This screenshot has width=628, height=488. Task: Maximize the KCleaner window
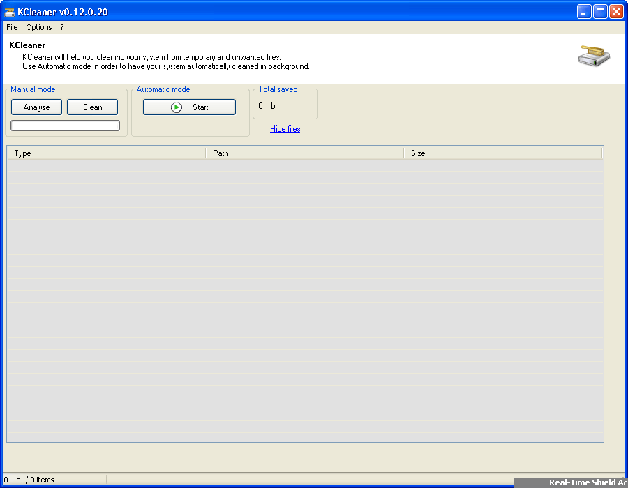point(600,12)
